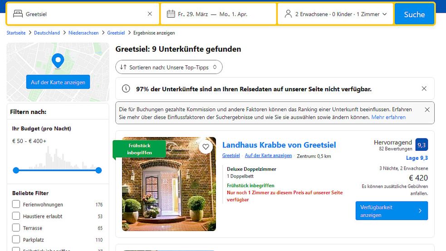
Task: Open Greetsiel breadcrumb link
Action: coord(116,33)
